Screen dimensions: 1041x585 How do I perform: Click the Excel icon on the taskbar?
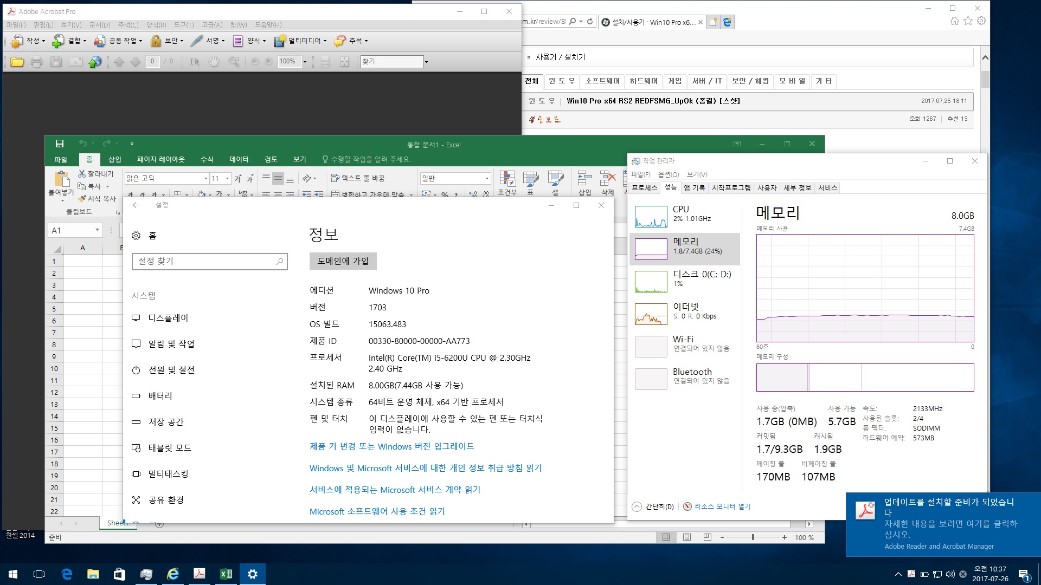point(226,574)
